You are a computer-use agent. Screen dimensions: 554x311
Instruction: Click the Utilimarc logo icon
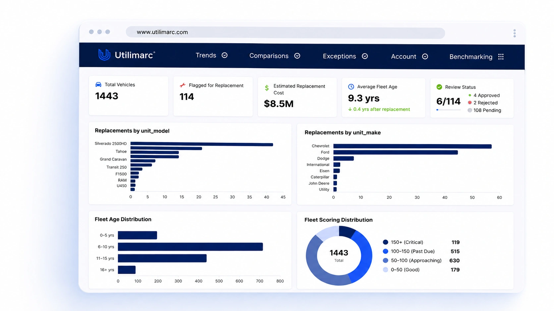[x=104, y=55]
